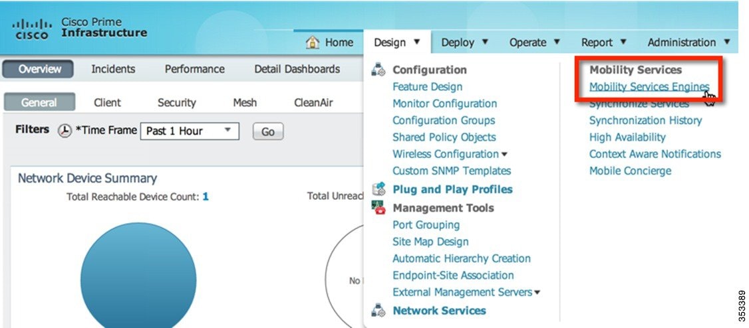This screenshot has width=749, height=328.
Task: Select the CleanAir sub-tab
Action: [313, 102]
